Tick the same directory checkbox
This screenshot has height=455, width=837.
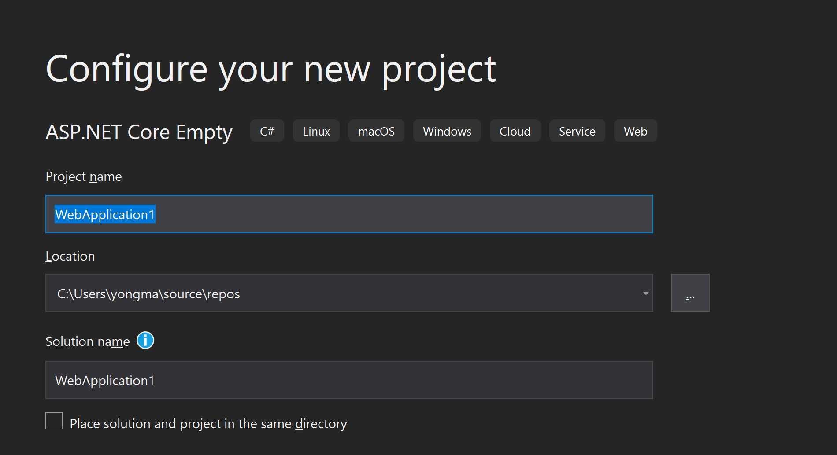click(x=54, y=421)
